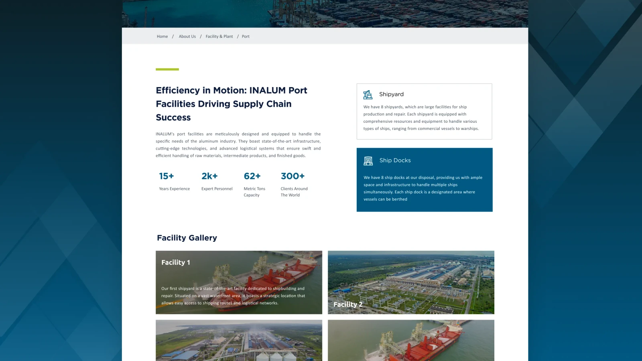Select the Port breadcrumb item
642x361 pixels.
point(246,37)
